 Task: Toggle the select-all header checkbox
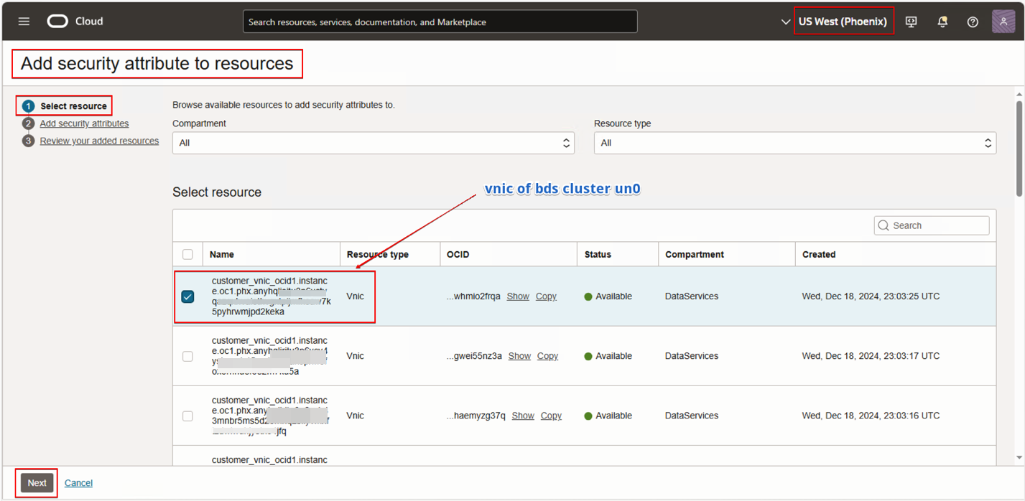pos(187,254)
